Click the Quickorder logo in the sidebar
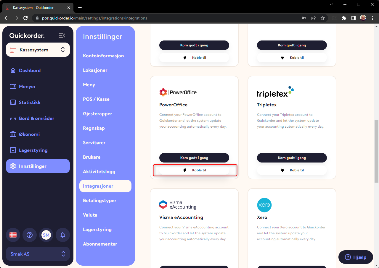 click(x=27, y=36)
